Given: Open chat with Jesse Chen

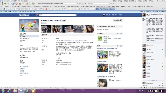Looking at the screenshot, I should (153, 53).
